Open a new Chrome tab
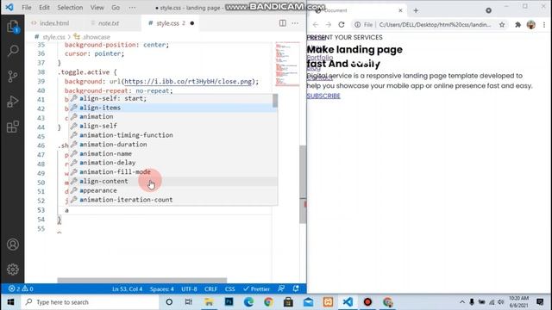Screen dimensions: 552x310 (x=416, y=10)
